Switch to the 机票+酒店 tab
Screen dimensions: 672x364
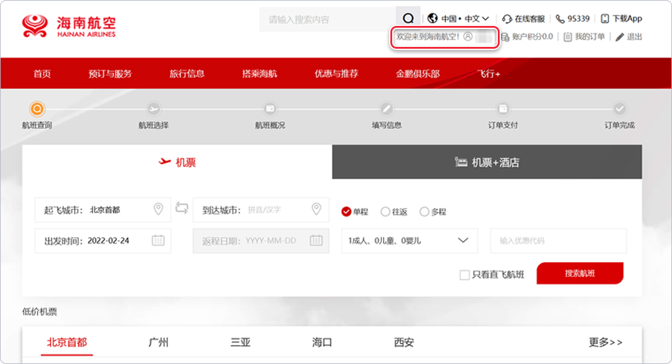pyautogui.click(x=487, y=162)
